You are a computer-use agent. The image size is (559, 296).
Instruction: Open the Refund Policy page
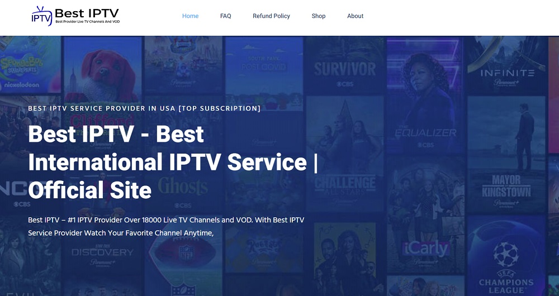point(271,16)
